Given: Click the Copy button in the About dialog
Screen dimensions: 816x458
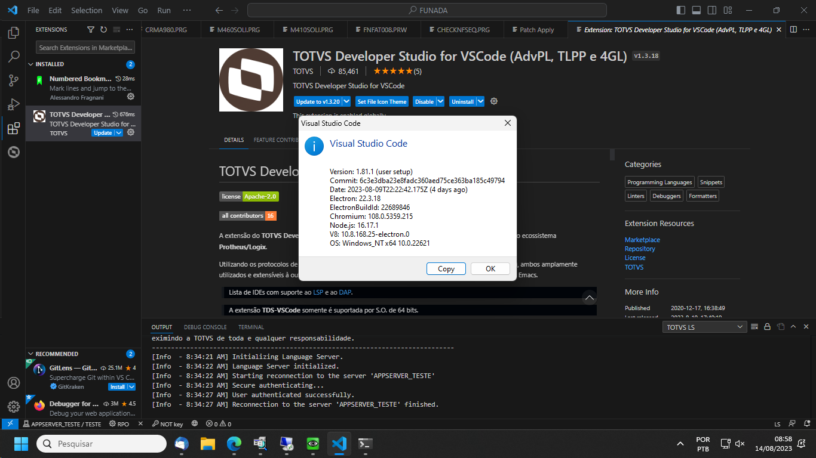Looking at the screenshot, I should [x=446, y=268].
